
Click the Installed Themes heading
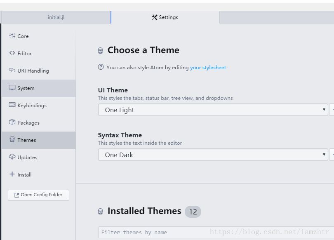click(x=144, y=211)
